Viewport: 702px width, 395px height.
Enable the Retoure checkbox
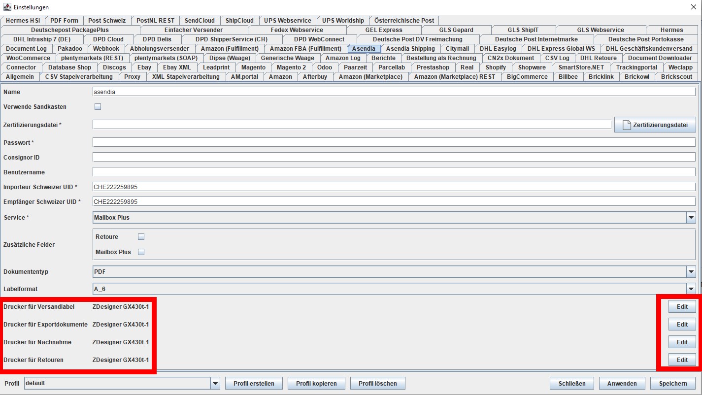(x=141, y=237)
